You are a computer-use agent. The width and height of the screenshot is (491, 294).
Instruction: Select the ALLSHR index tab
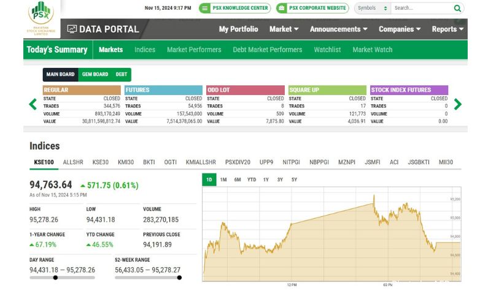point(73,162)
